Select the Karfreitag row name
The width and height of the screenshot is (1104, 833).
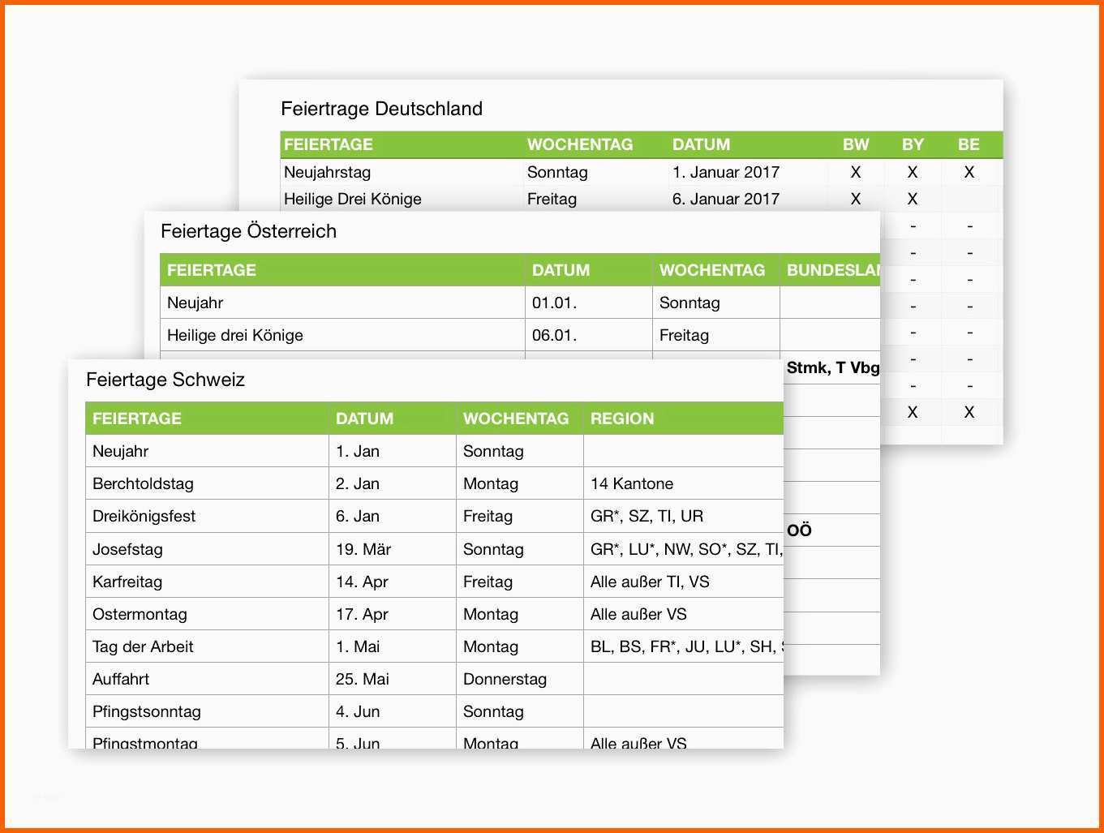[127, 582]
